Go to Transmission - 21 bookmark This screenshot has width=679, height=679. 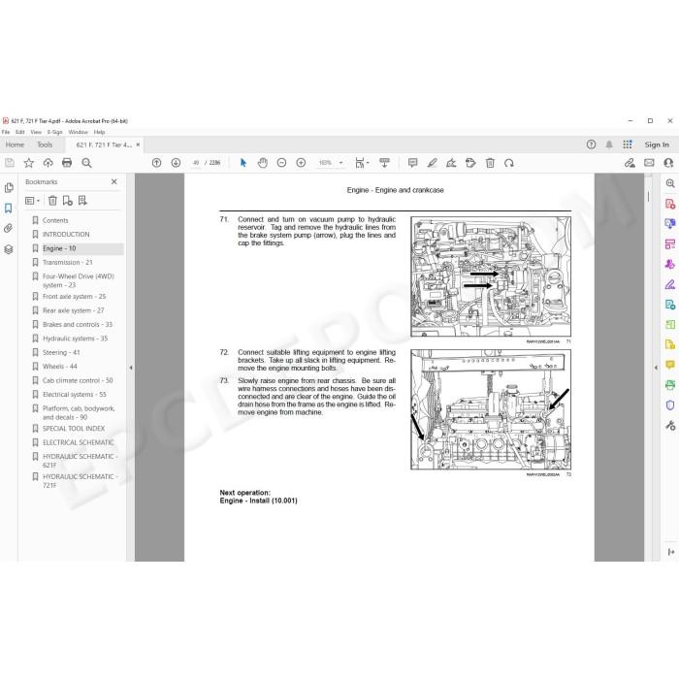pos(67,263)
